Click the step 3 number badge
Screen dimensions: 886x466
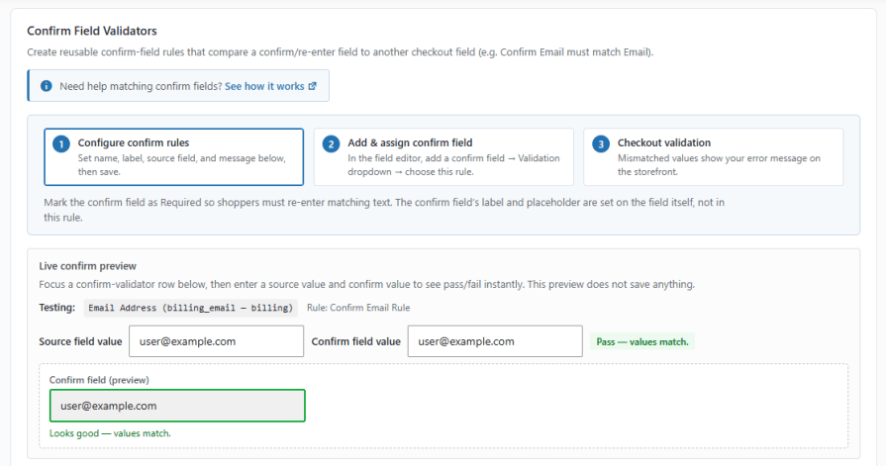click(601, 144)
